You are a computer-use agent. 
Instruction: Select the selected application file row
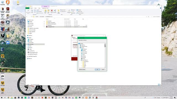pos(67,27)
